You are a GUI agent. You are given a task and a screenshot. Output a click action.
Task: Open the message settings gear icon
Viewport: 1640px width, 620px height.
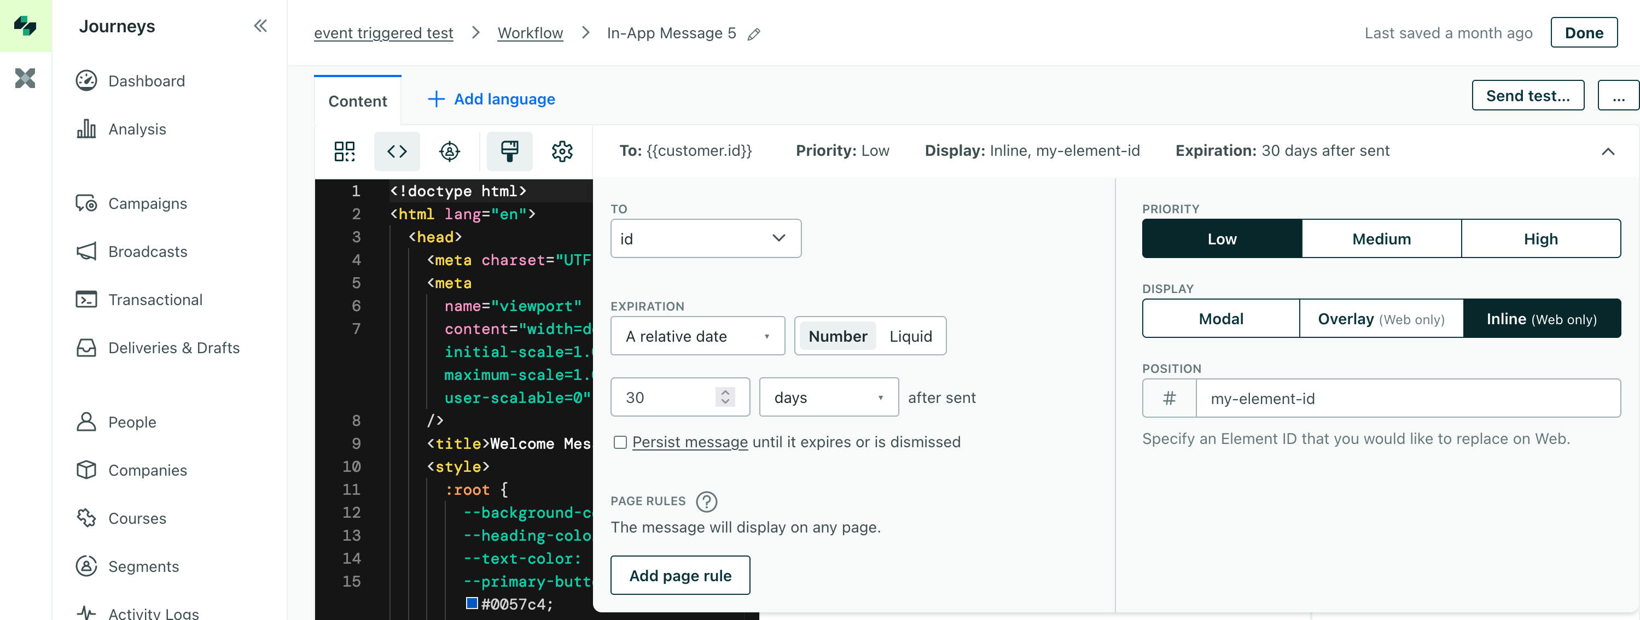tap(561, 151)
